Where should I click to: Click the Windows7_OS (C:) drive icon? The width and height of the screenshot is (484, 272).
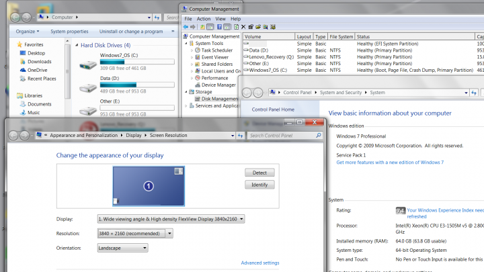87,65
